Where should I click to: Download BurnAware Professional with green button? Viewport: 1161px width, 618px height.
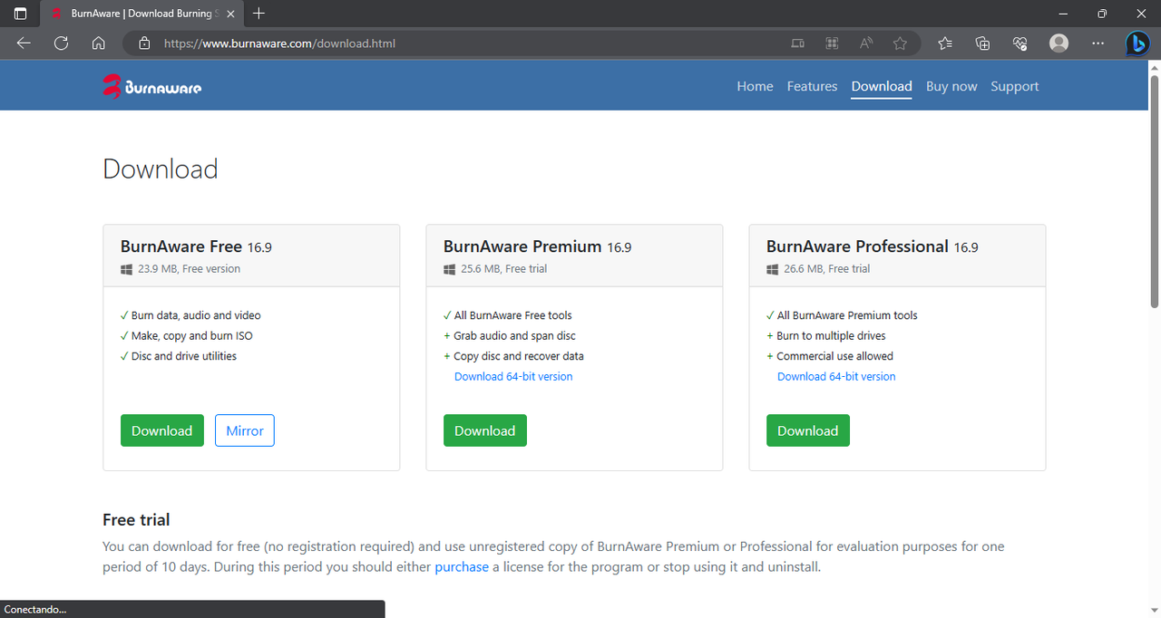click(x=808, y=430)
